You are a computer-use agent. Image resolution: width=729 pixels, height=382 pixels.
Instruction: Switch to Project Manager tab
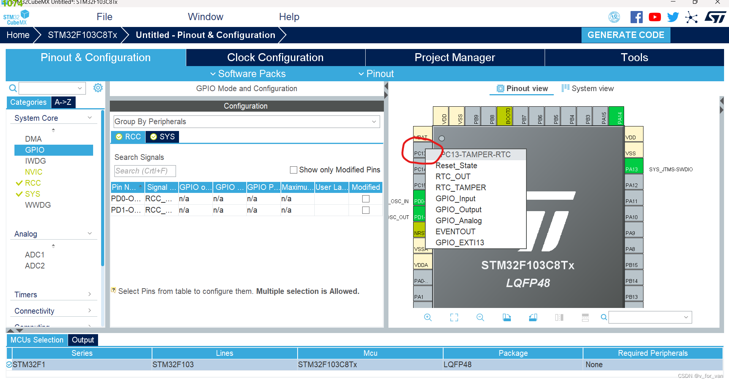pyautogui.click(x=455, y=57)
